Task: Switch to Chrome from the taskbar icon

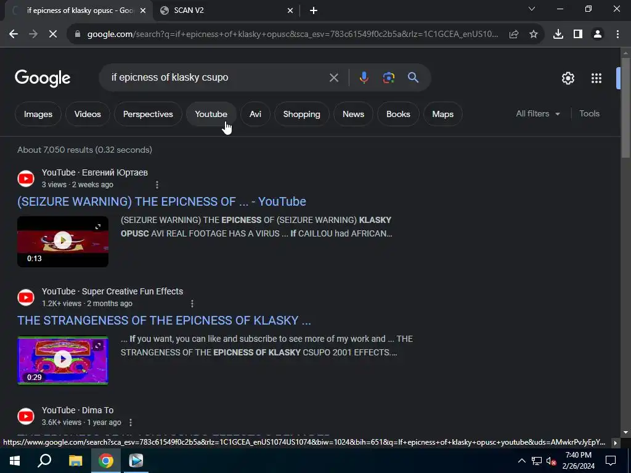Action: (x=106, y=461)
